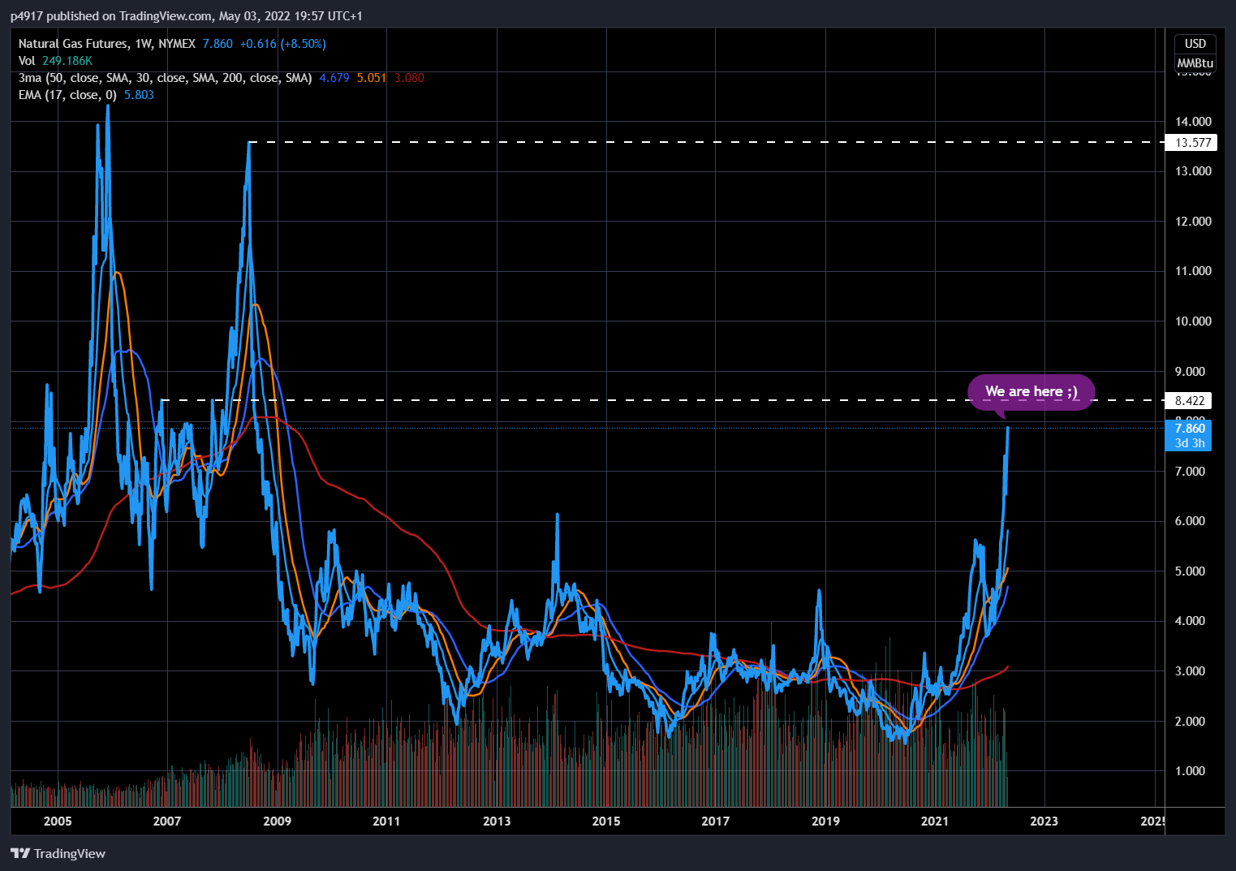Image resolution: width=1236 pixels, height=871 pixels.
Task: Click the 14.000 price axis label
Action: (1193, 122)
